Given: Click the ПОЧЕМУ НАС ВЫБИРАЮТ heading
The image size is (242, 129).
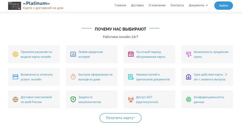Looking at the screenshot, I should [x=120, y=29].
